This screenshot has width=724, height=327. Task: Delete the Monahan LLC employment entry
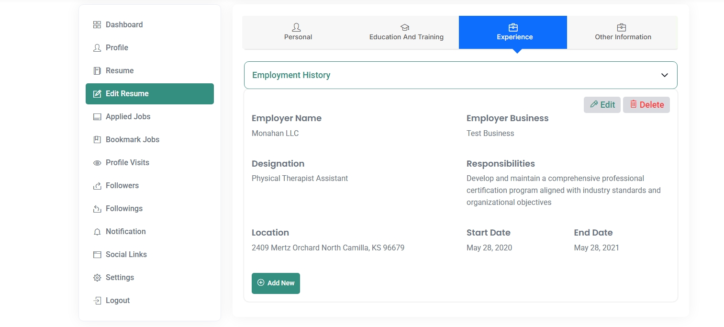click(646, 105)
